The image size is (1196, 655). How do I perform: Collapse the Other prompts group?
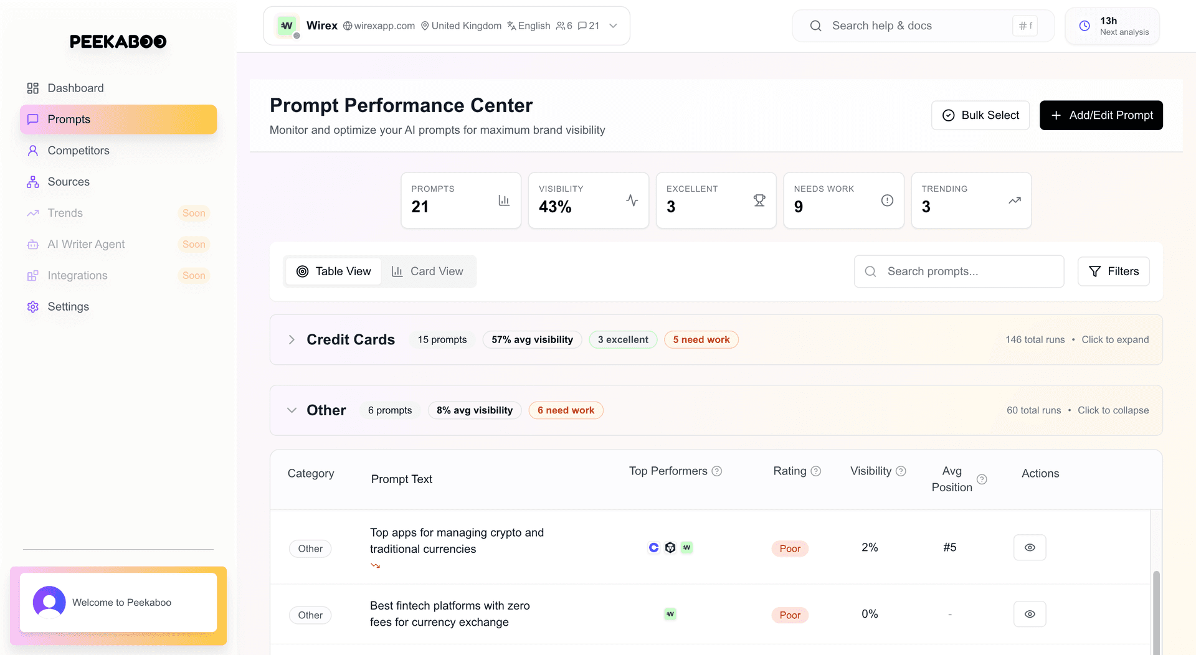(x=292, y=410)
